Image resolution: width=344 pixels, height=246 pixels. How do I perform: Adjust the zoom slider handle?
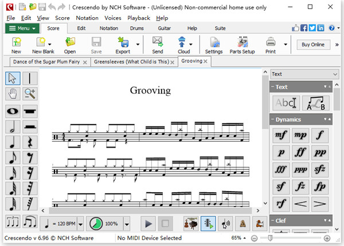pyautogui.click(x=271, y=238)
